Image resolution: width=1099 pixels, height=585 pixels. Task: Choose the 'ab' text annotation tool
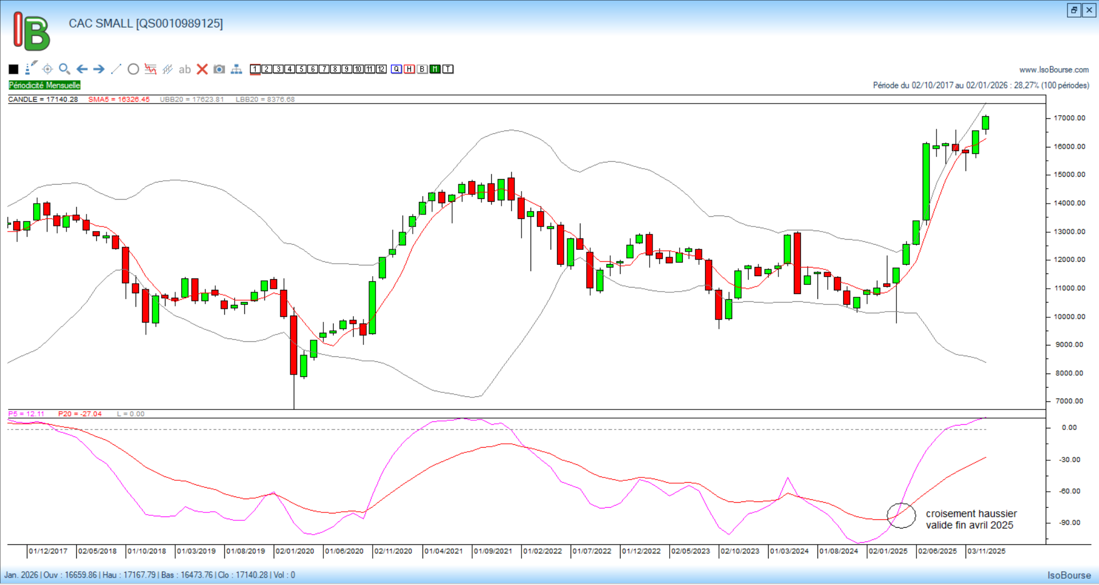coord(184,69)
